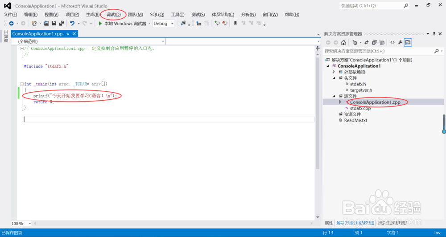
Task: Click Sync with Active Document icon
Action: 366,42
